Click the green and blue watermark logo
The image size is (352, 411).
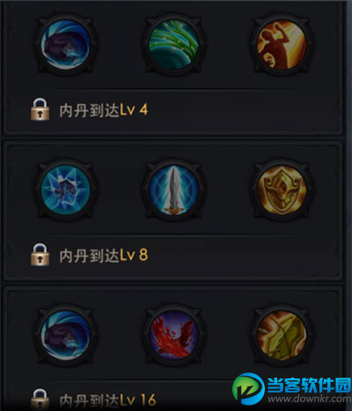click(x=248, y=389)
